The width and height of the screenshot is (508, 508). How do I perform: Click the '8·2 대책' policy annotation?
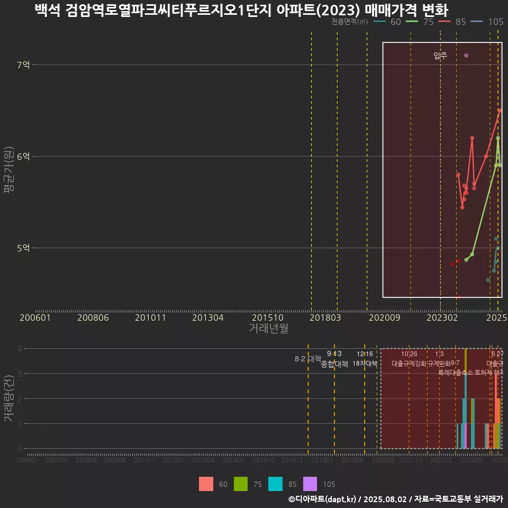tap(308, 359)
